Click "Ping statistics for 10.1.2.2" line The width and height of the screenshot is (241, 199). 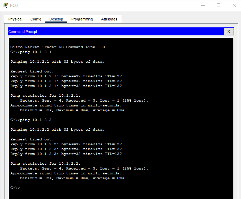click(45, 164)
